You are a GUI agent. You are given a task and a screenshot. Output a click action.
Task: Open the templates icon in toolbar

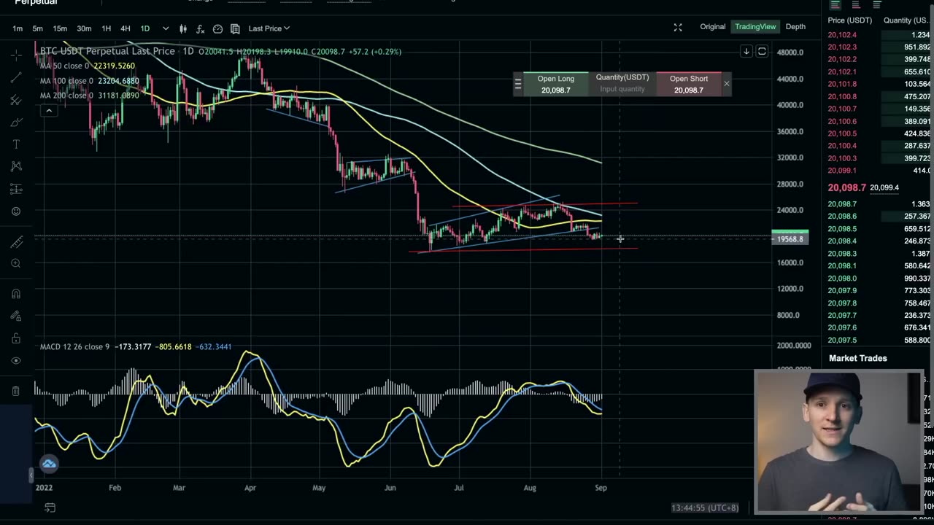[x=235, y=28]
